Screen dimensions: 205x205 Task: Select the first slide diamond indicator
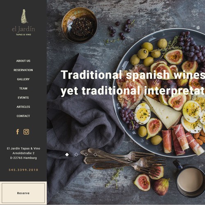(67, 155)
